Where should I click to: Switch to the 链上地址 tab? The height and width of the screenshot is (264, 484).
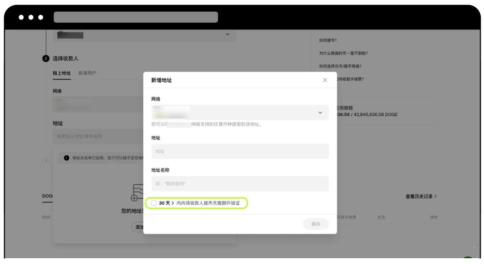point(61,73)
